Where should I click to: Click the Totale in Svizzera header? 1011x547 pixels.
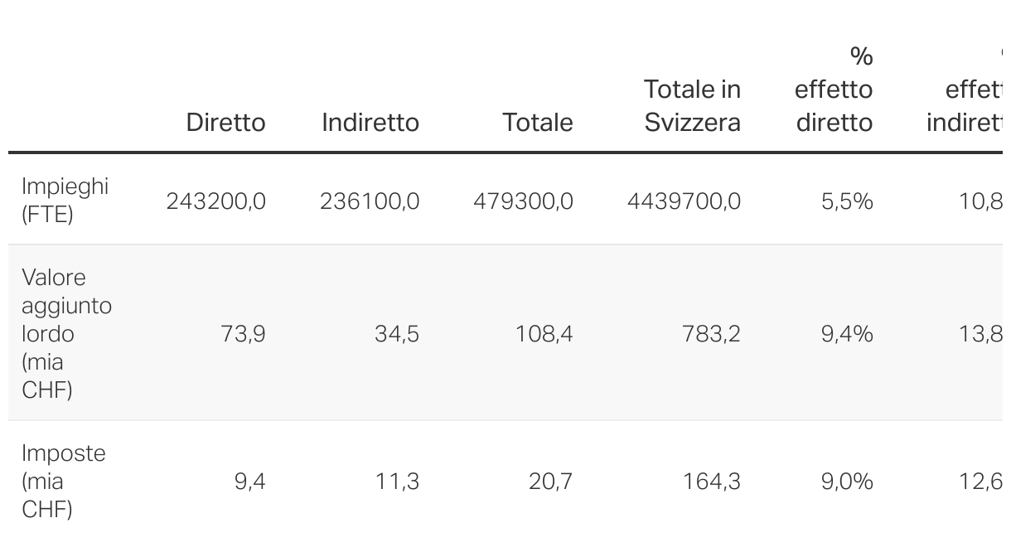(x=692, y=106)
